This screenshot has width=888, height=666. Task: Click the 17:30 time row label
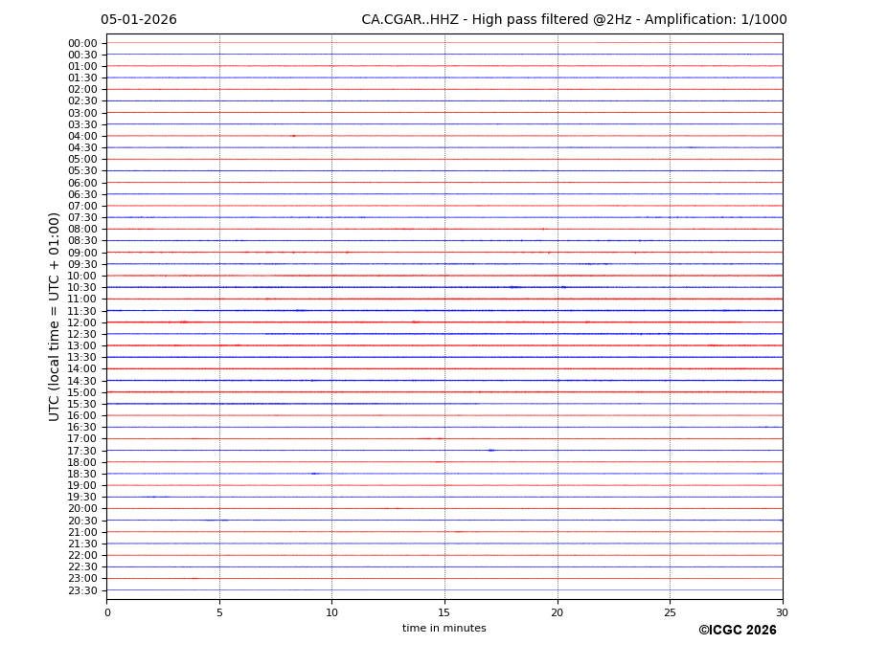click(x=82, y=451)
